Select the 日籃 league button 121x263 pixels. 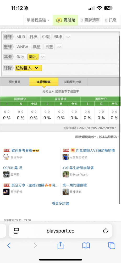49,47
